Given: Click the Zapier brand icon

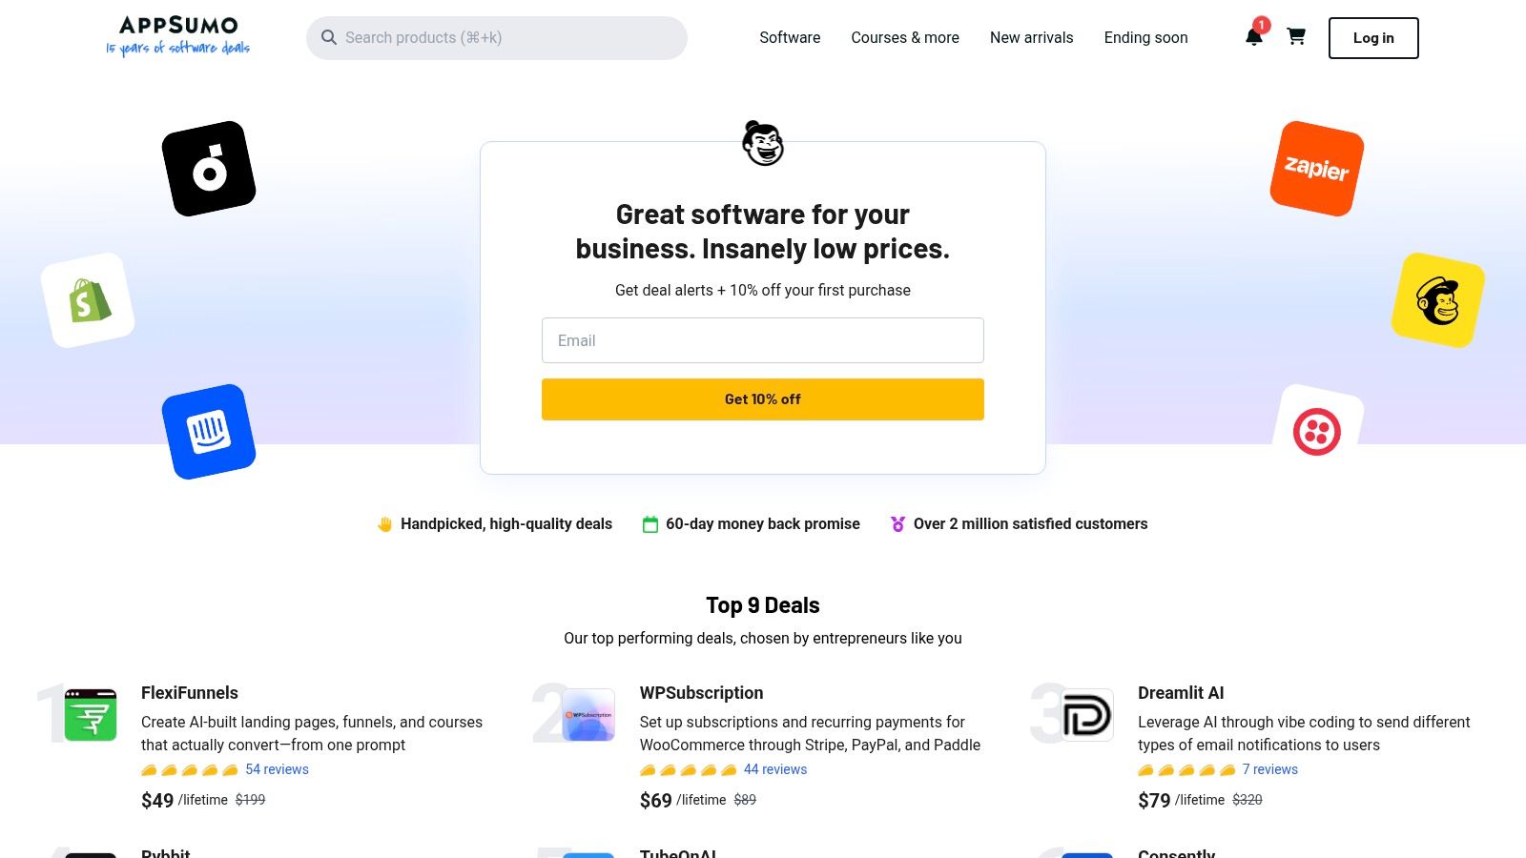Looking at the screenshot, I should (x=1316, y=169).
